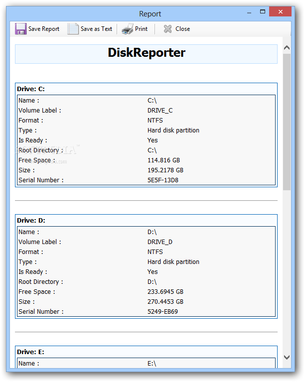Click the scrollbar up arrow
The height and width of the screenshot is (382, 305).
[287, 48]
